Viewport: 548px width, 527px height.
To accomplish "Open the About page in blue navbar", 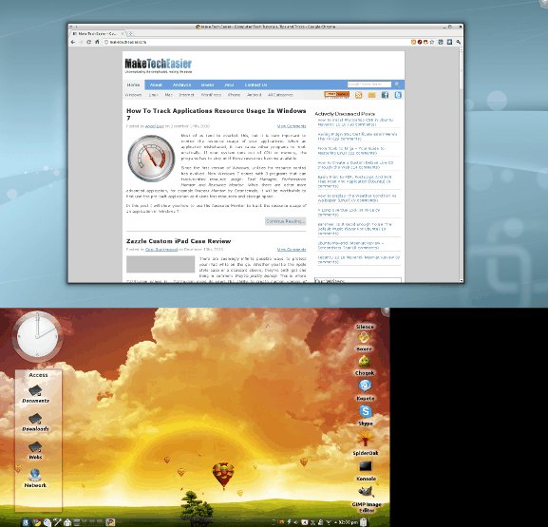I will [156, 85].
